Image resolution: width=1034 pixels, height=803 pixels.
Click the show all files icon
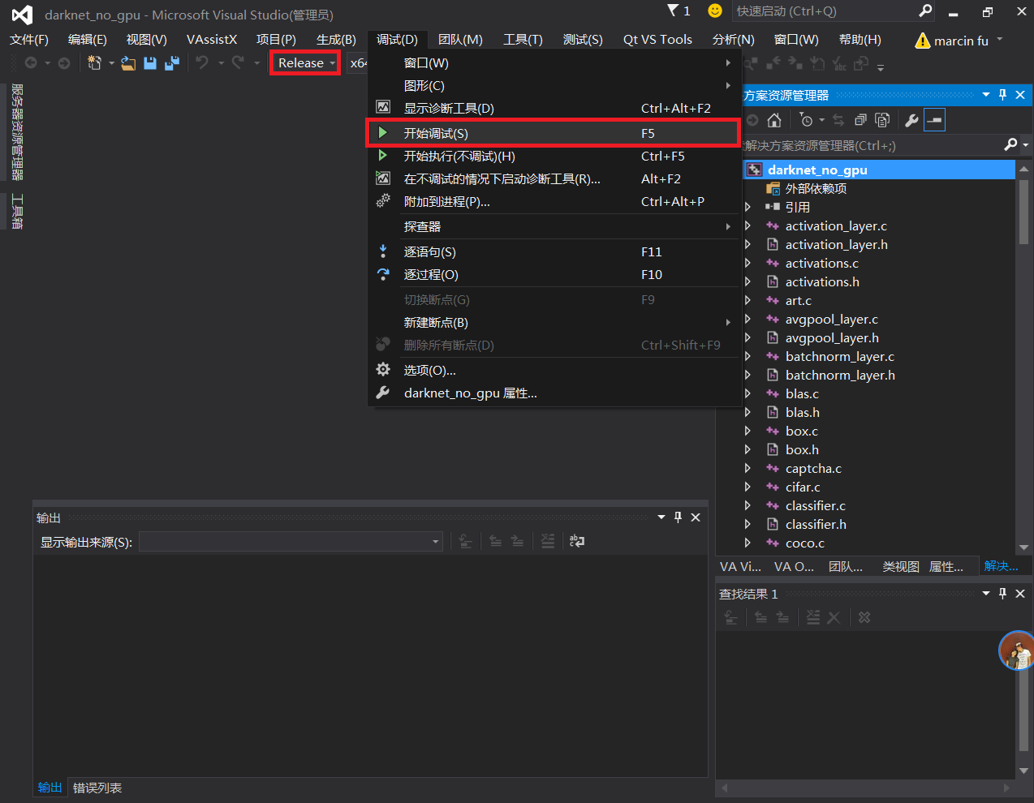pos(882,120)
